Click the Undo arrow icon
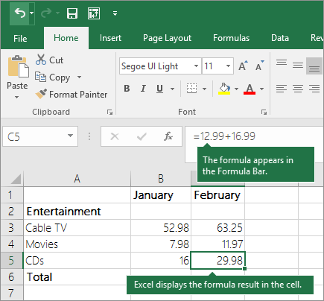This screenshot has height=301, width=324. pyautogui.click(x=20, y=13)
